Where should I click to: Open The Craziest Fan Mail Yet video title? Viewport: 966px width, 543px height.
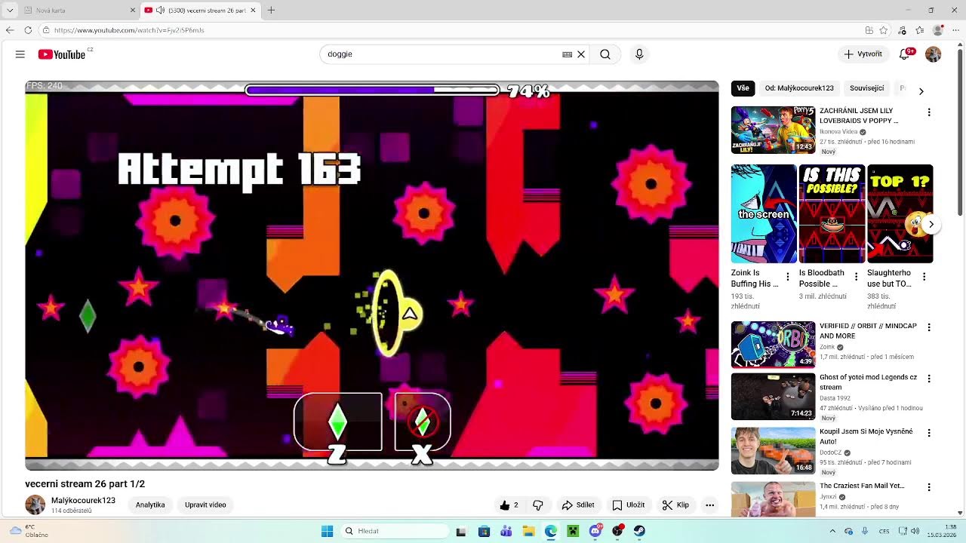coord(862,486)
